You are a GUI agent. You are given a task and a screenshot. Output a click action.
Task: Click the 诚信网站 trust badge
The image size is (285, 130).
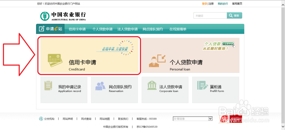tap(231, 119)
